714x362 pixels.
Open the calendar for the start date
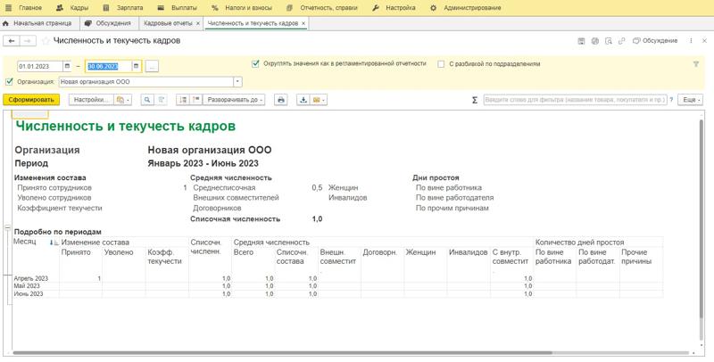[x=68, y=66]
